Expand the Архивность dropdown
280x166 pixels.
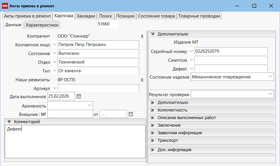[x=89, y=105]
